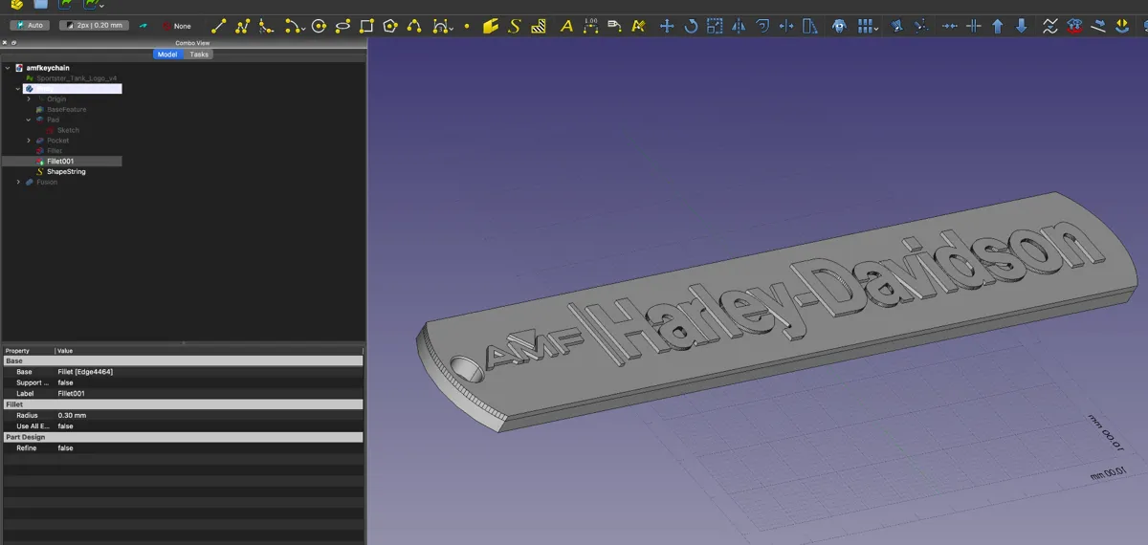
Task: Select the Polygon drawing tool
Action: tap(390, 27)
